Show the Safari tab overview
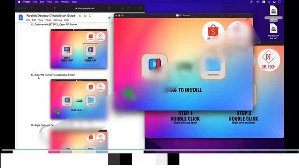The image size is (299, 168). tap(140, 8)
